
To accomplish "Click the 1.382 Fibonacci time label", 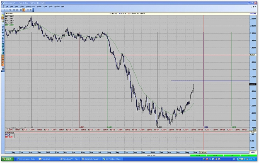I will (x=206, y=127).
